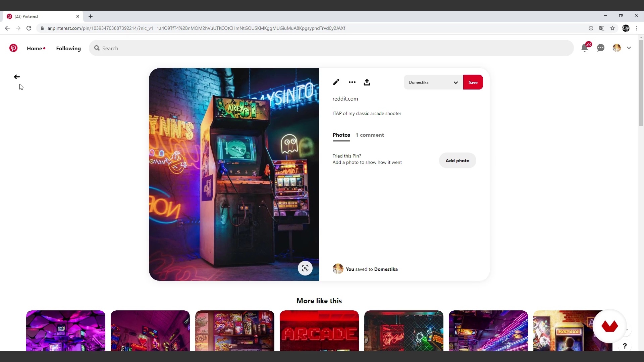
Task: Open a new browser tab
Action: coord(91,16)
